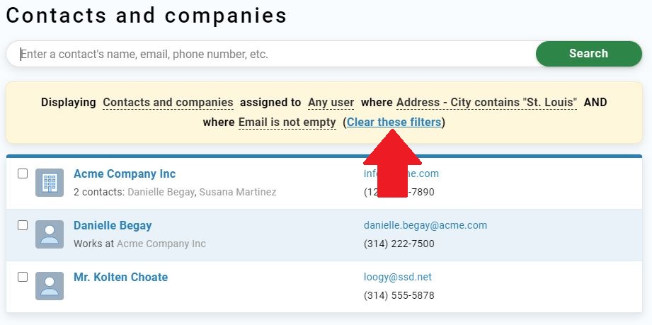Open the Acme Company Inc record
Image resolution: width=652 pixels, height=325 pixels.
pyautogui.click(x=125, y=174)
